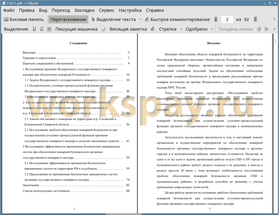This screenshot has width=279, height=215.
Task: Open the Правка menu
Action: click(x=27, y=10)
